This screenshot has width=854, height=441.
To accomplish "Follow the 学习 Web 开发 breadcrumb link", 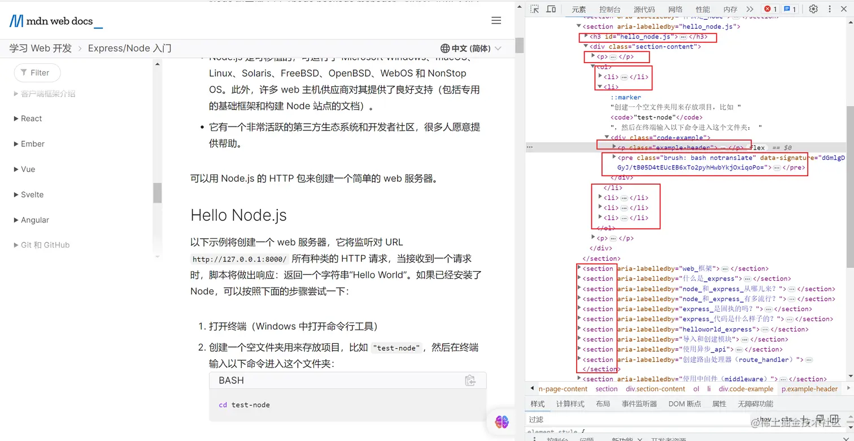I will pyautogui.click(x=41, y=49).
